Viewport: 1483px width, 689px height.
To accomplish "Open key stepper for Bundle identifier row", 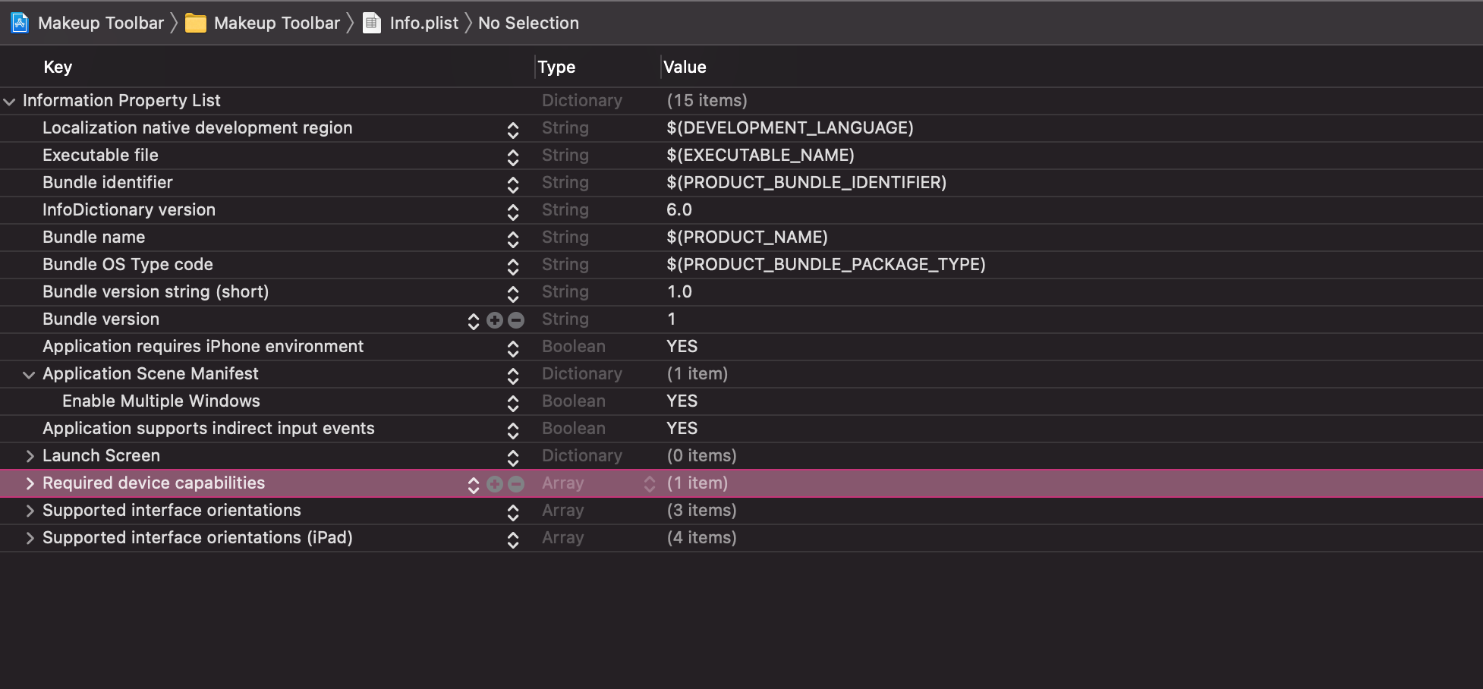I will [513, 184].
